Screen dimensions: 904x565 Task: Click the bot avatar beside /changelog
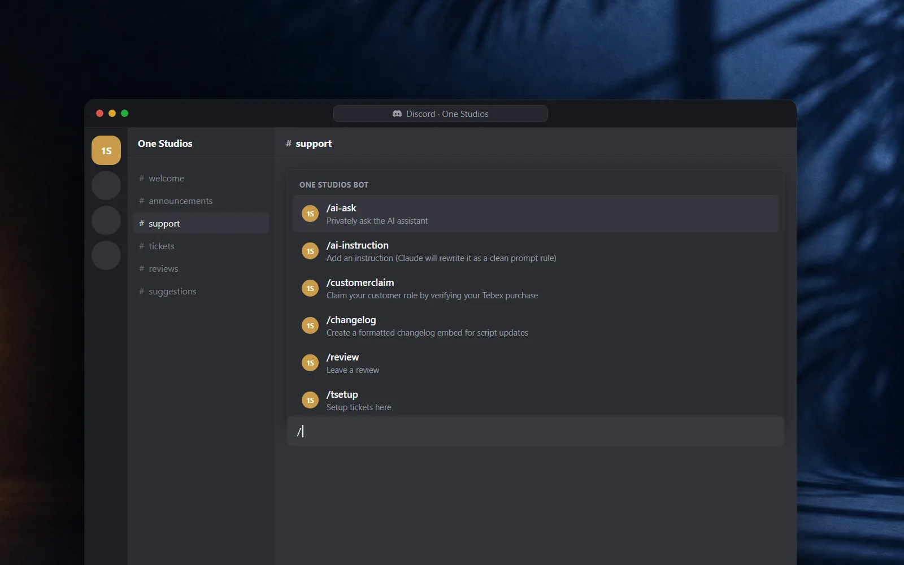pyautogui.click(x=310, y=325)
